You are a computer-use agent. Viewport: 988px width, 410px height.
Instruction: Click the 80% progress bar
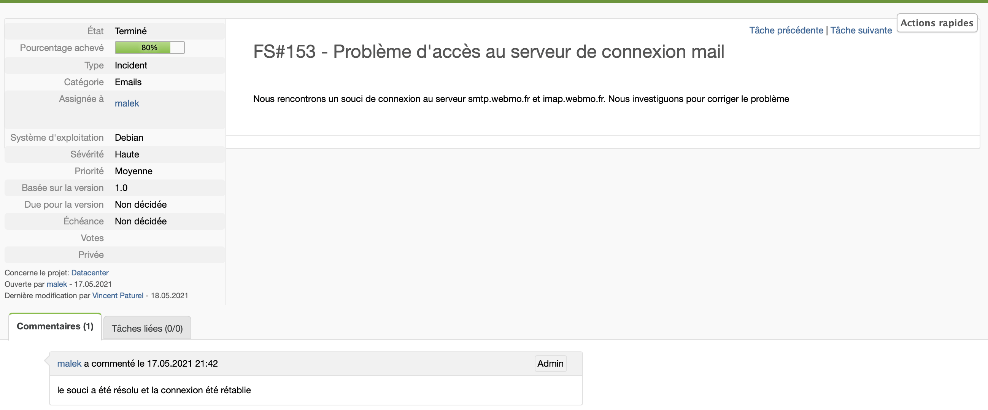tap(149, 48)
